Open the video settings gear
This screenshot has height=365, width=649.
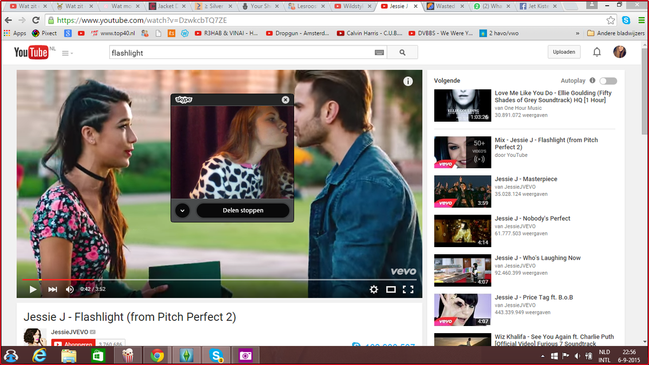[374, 289]
